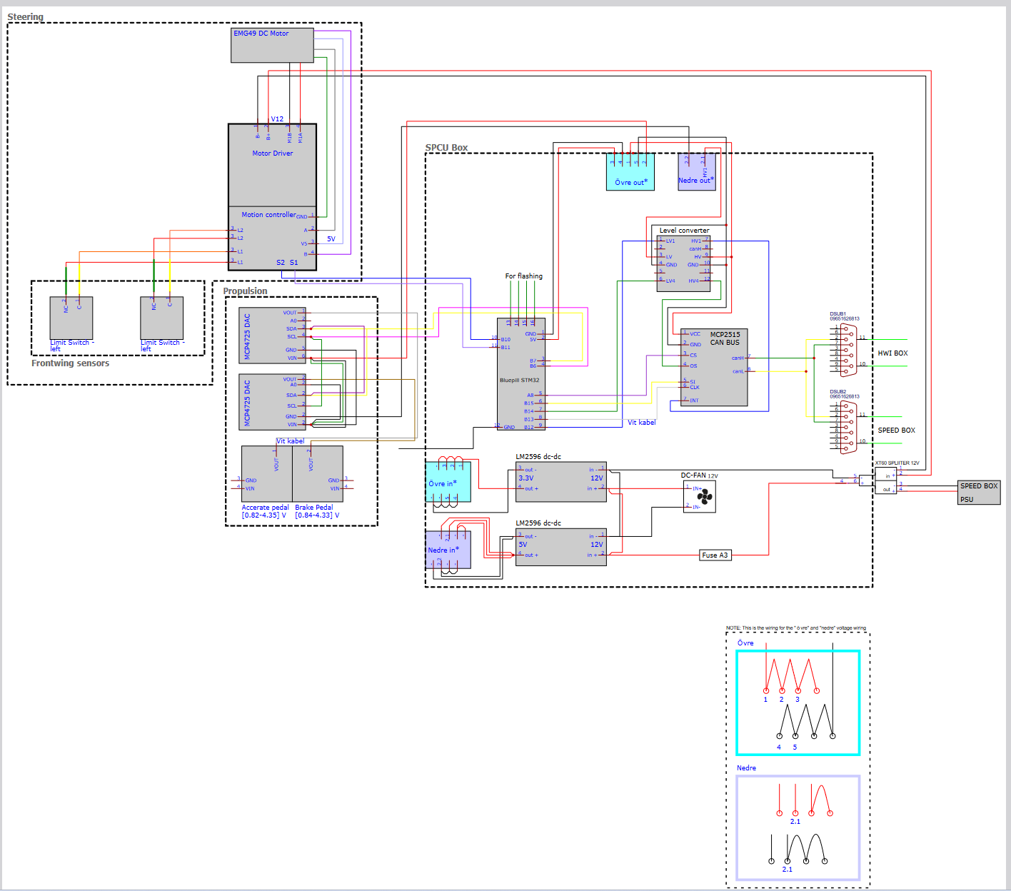This screenshot has width=1011, height=891.
Task: Click the SPCU Box group label
Action: tap(446, 148)
